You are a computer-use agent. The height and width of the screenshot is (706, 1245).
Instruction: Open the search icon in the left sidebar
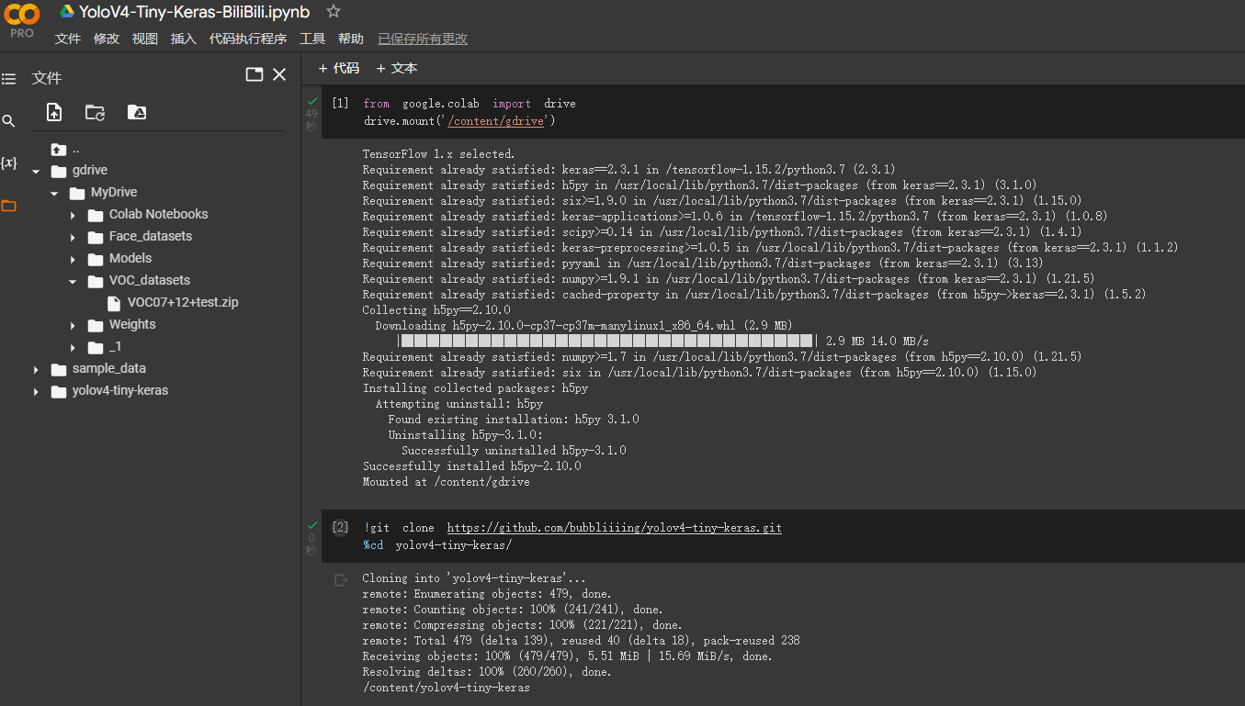click(x=9, y=120)
